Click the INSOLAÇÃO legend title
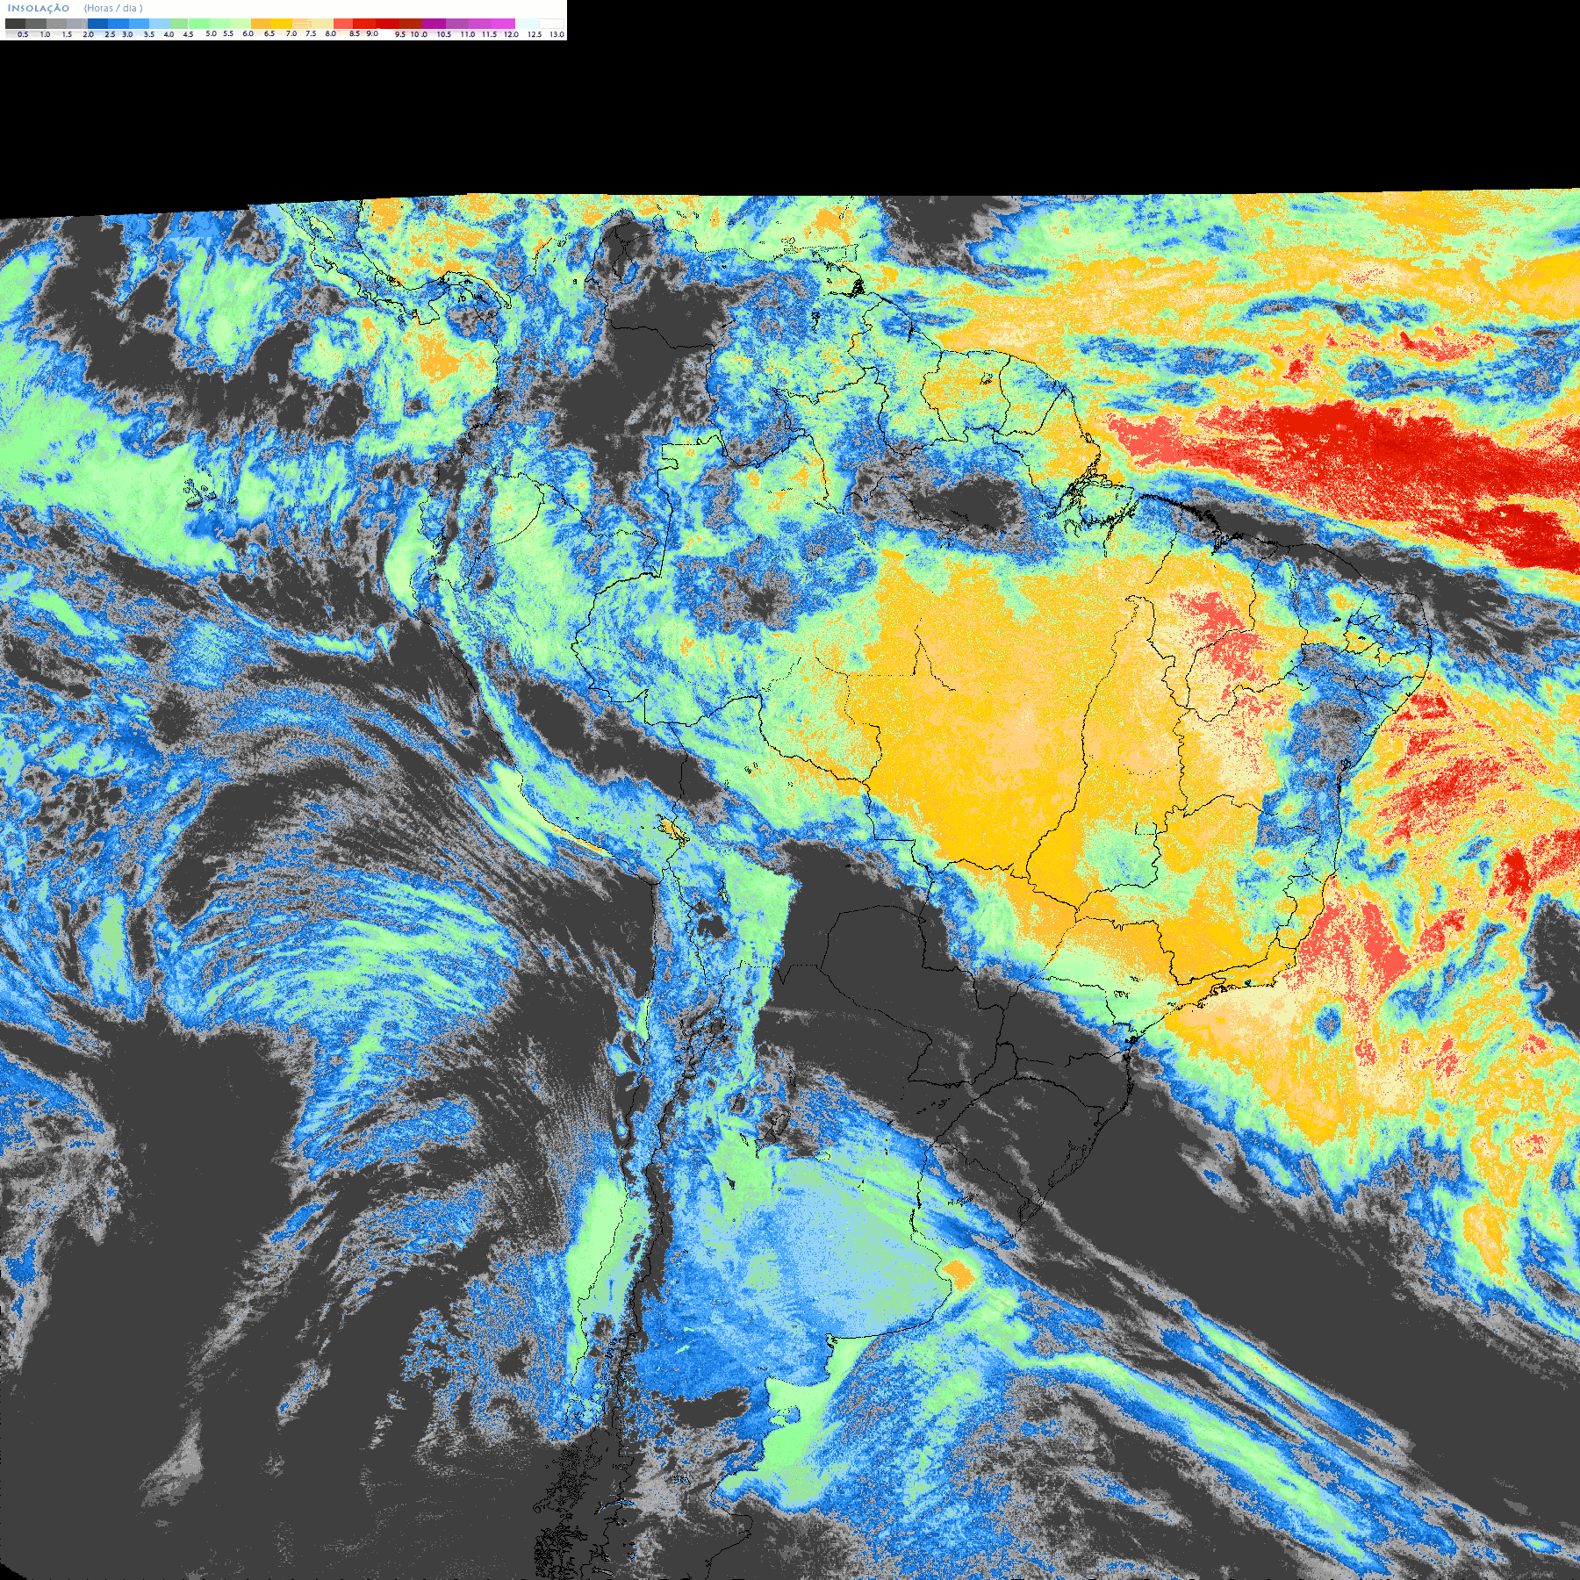The image size is (1580, 1580). tap(39, 8)
